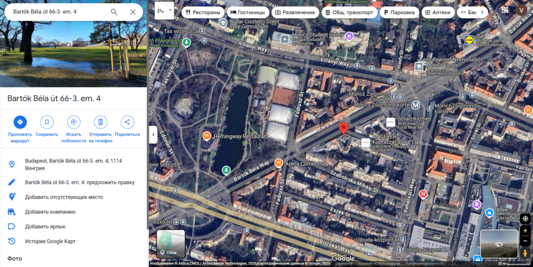Click Smart Kitchen place marker

click(390, 122)
